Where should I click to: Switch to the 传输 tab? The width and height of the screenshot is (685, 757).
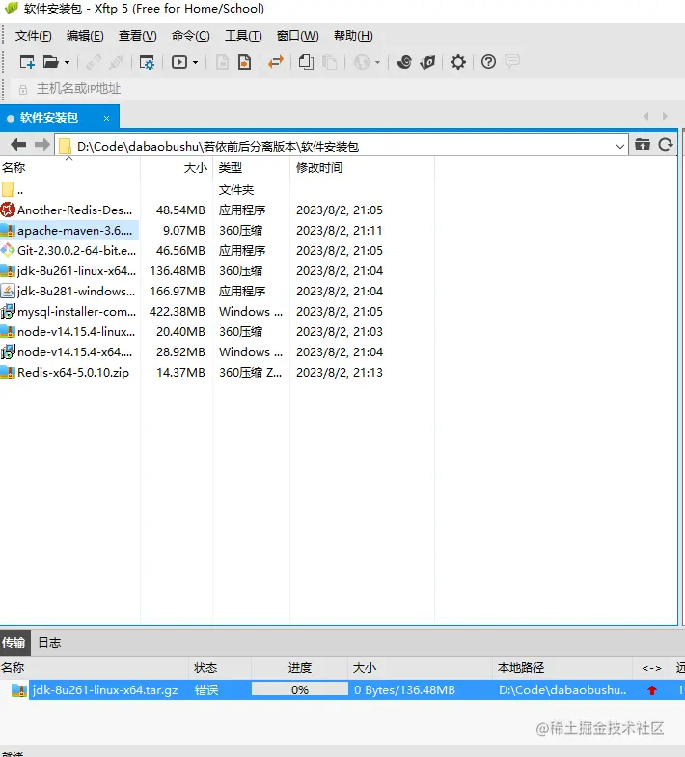point(14,643)
